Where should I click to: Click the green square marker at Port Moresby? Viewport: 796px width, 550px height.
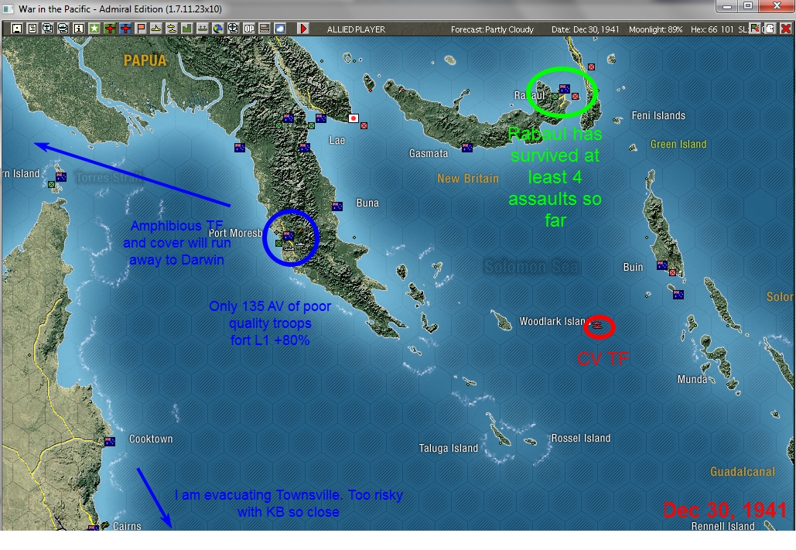278,244
